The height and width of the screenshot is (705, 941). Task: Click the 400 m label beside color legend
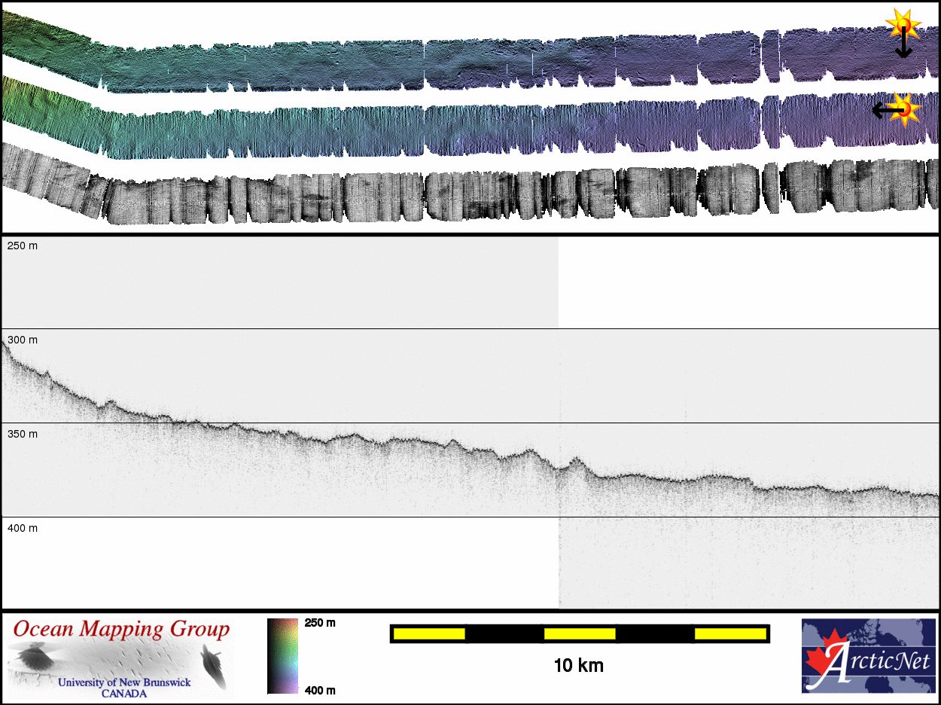point(320,690)
